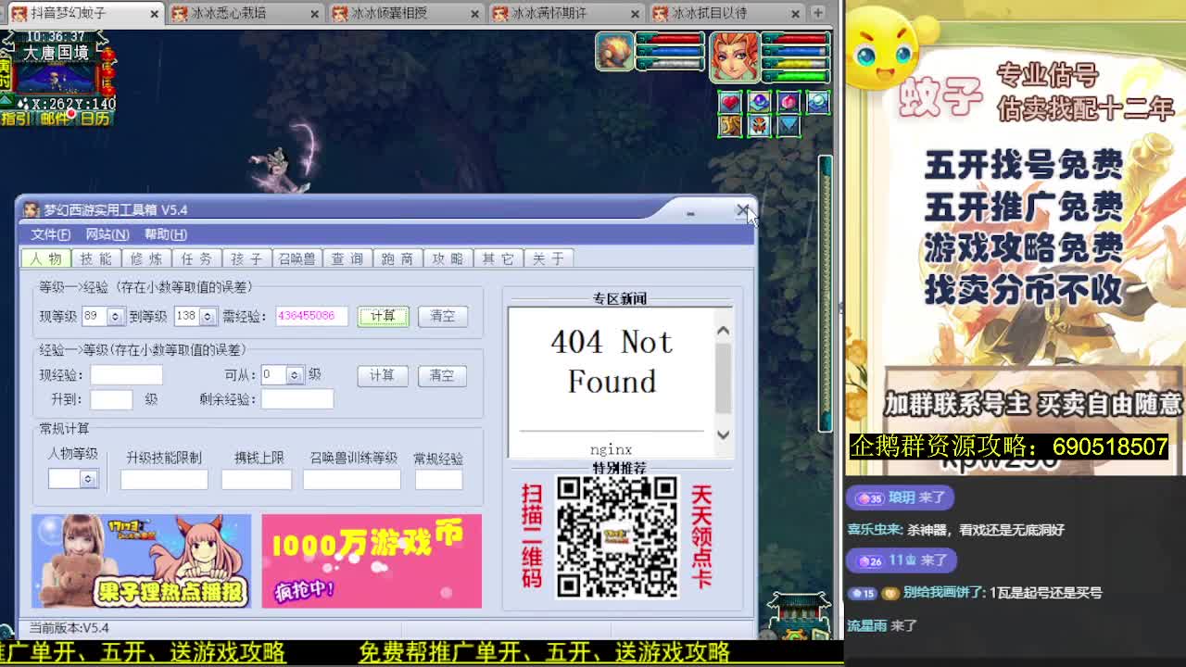Screen dimensions: 1186x667
Task: Click the red heart buff icon
Action: [730, 102]
